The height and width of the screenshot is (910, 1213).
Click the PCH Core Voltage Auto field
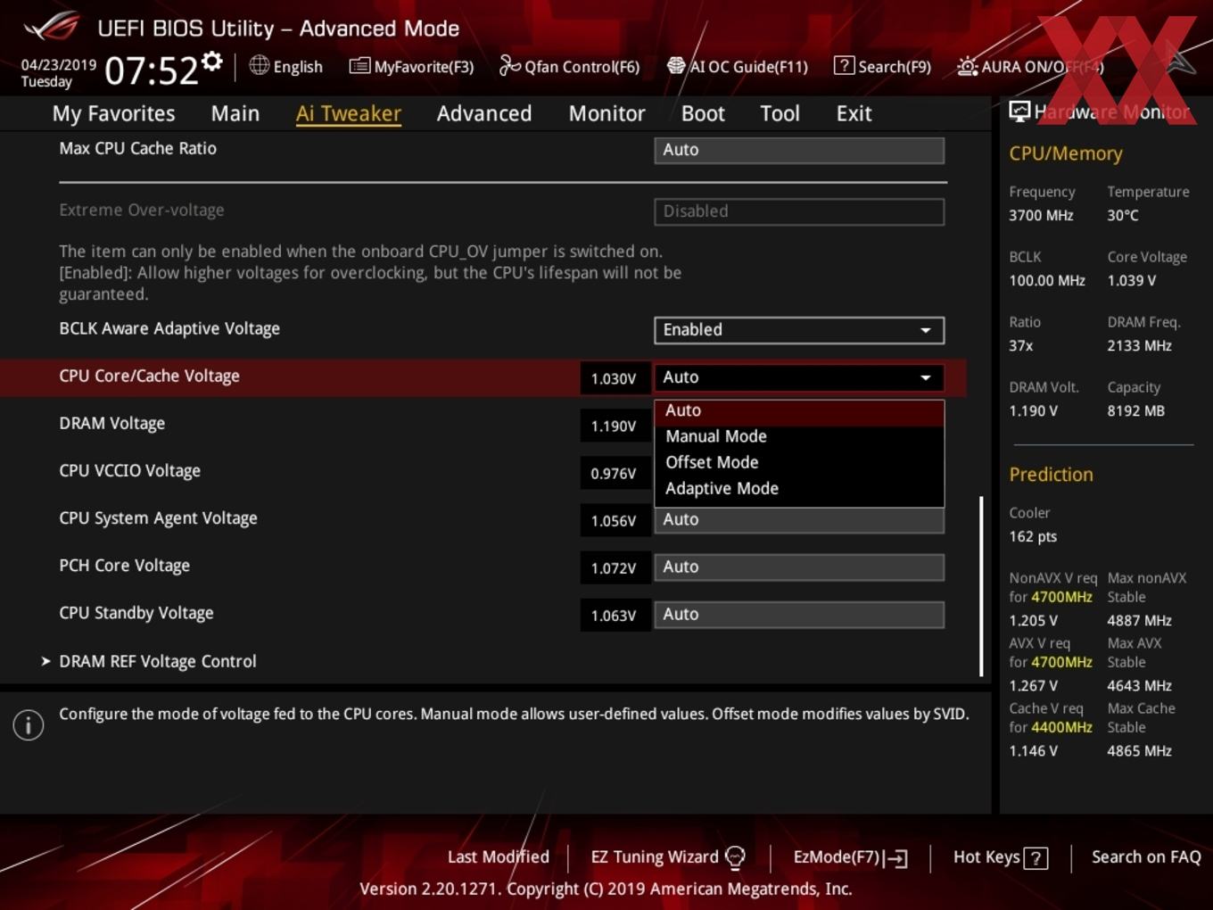click(x=799, y=567)
